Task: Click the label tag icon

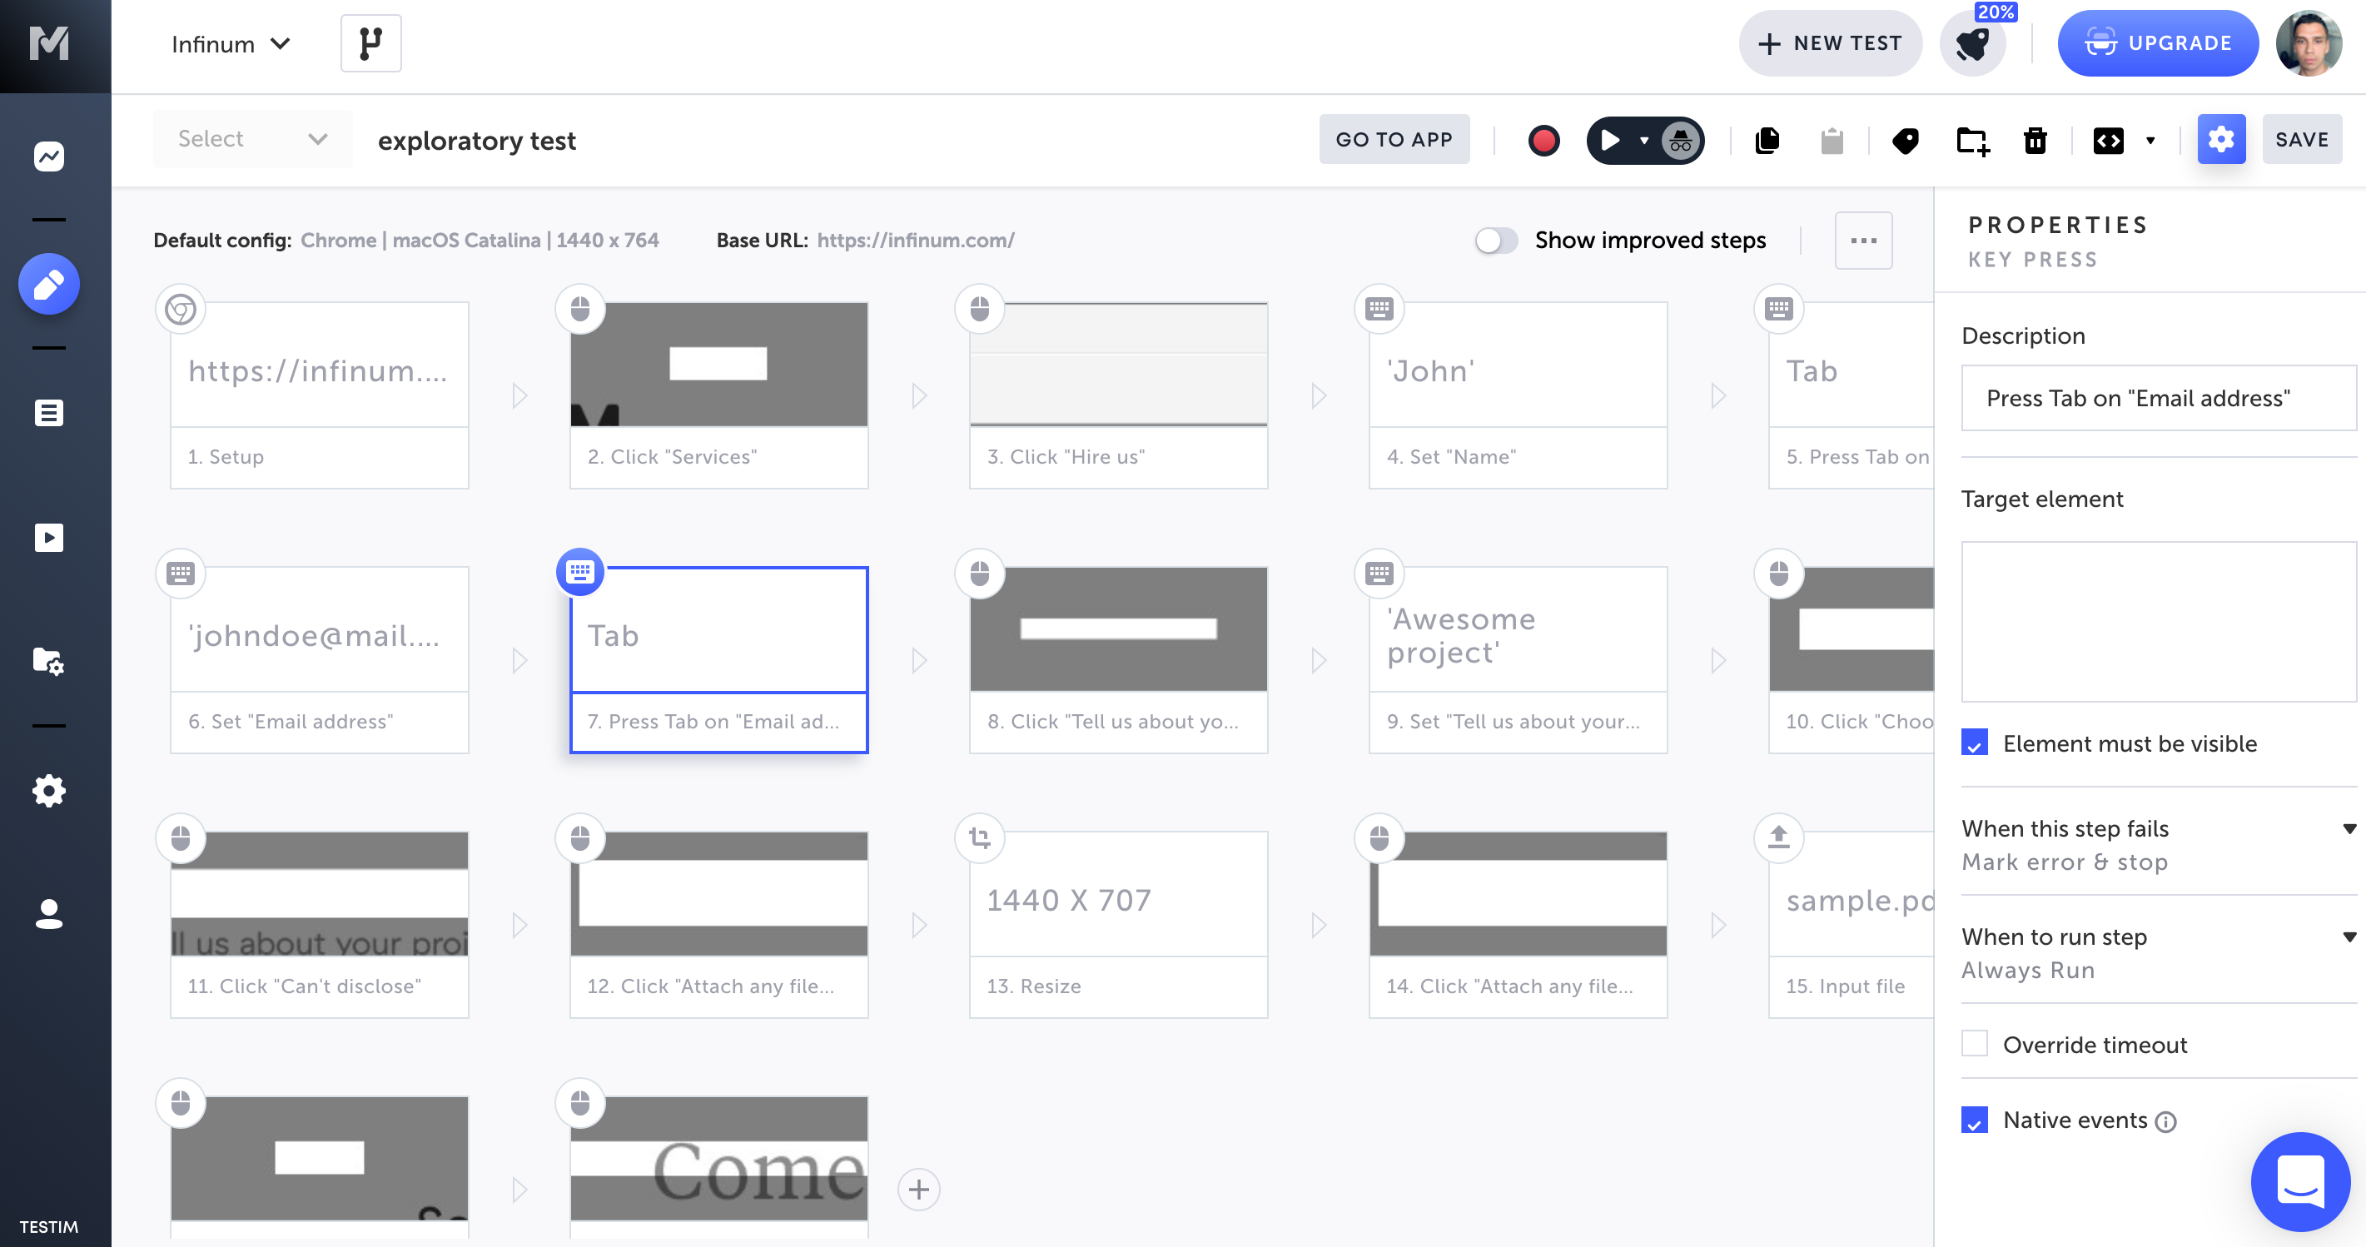Action: [x=1905, y=140]
